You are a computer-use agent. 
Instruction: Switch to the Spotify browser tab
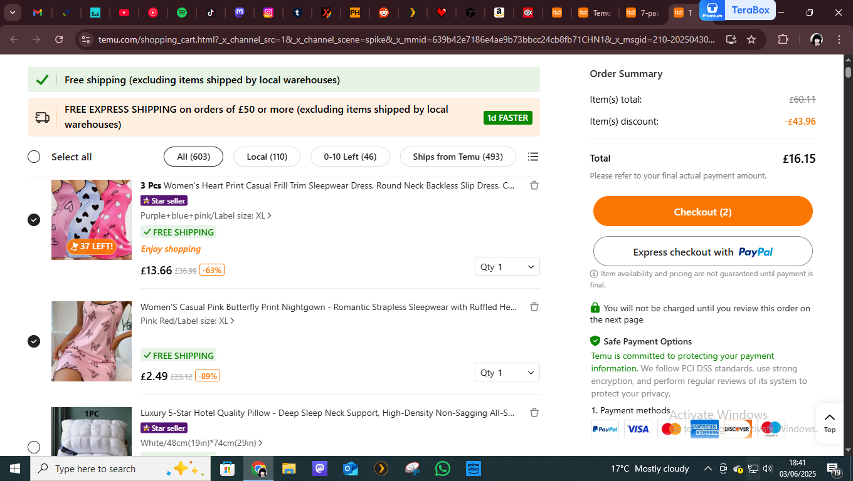tap(182, 13)
